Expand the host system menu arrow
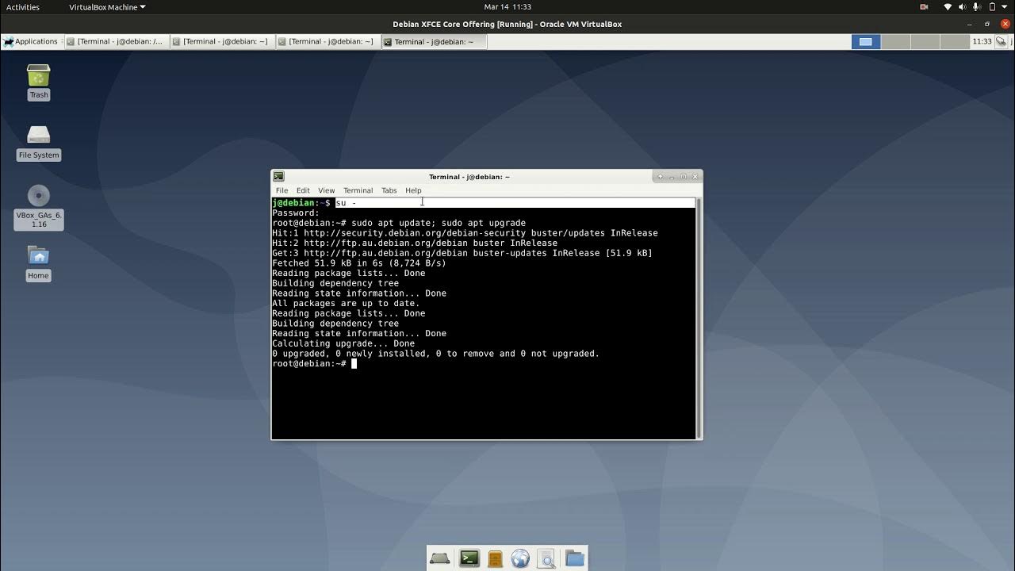The height and width of the screenshot is (571, 1015). [x=1006, y=6]
